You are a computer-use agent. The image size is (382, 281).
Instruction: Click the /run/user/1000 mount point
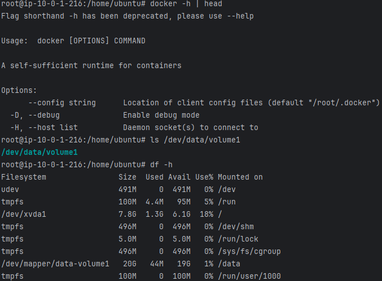(x=249, y=276)
